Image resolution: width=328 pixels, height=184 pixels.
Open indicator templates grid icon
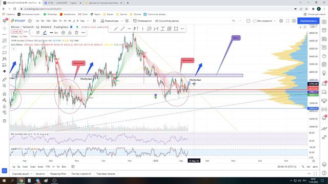point(127,21)
